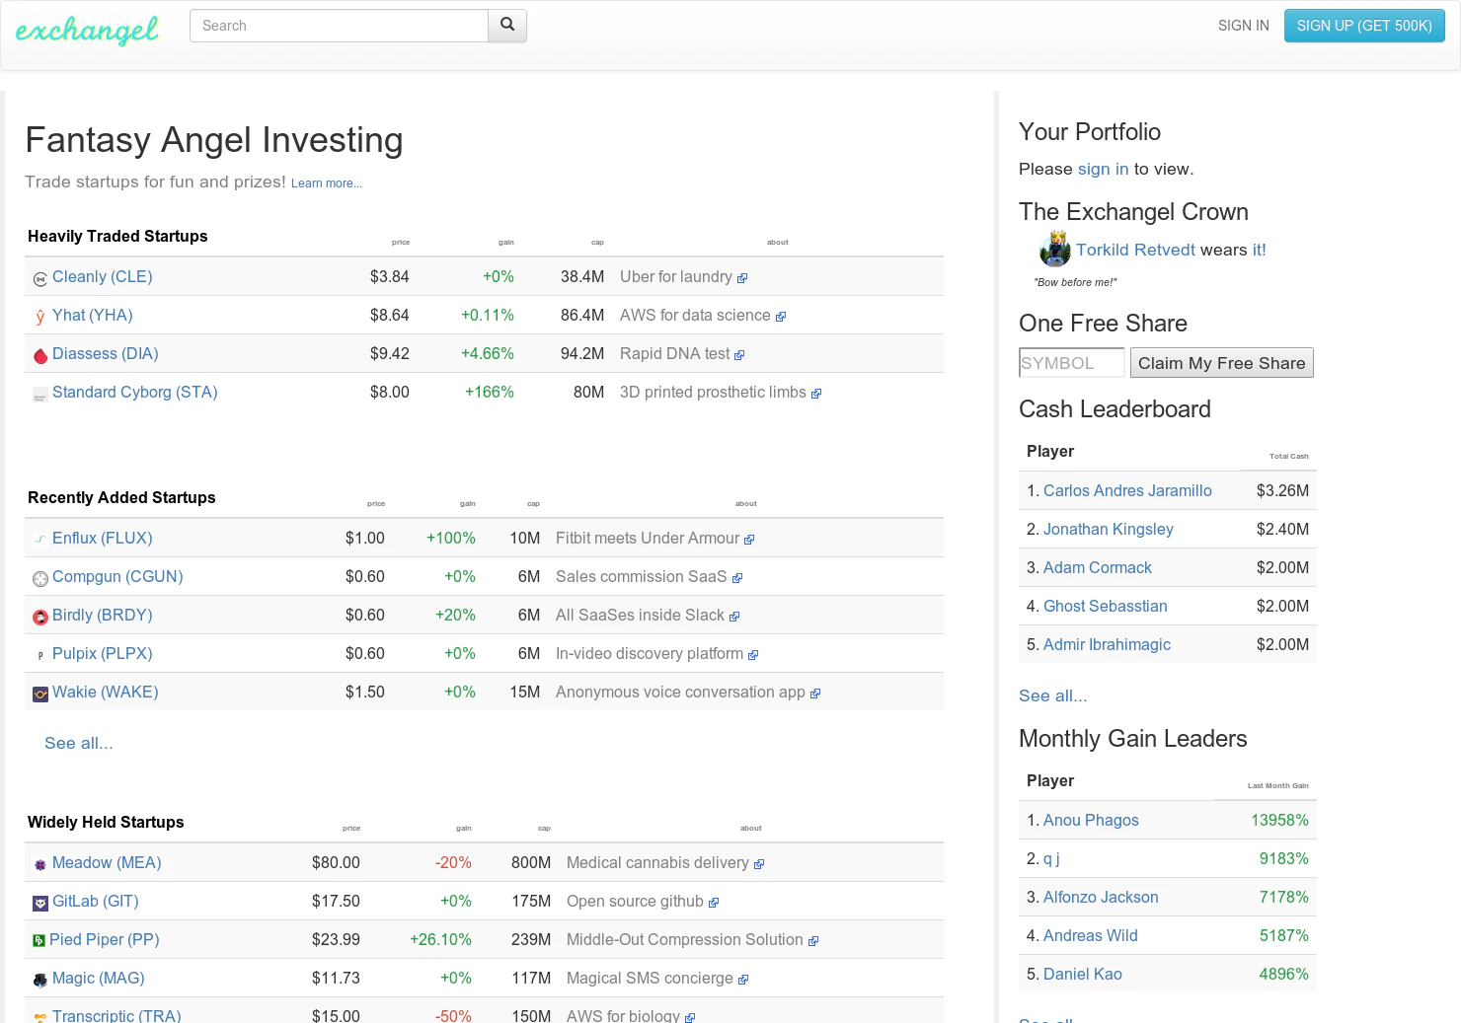Open external link for Open source github

click(714, 904)
